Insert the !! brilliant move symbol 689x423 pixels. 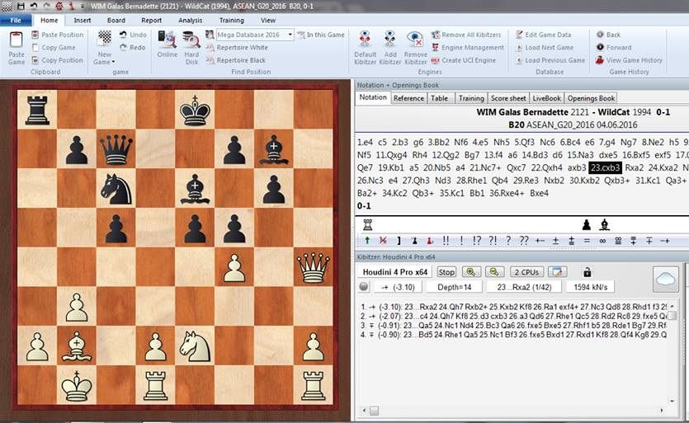click(x=446, y=240)
